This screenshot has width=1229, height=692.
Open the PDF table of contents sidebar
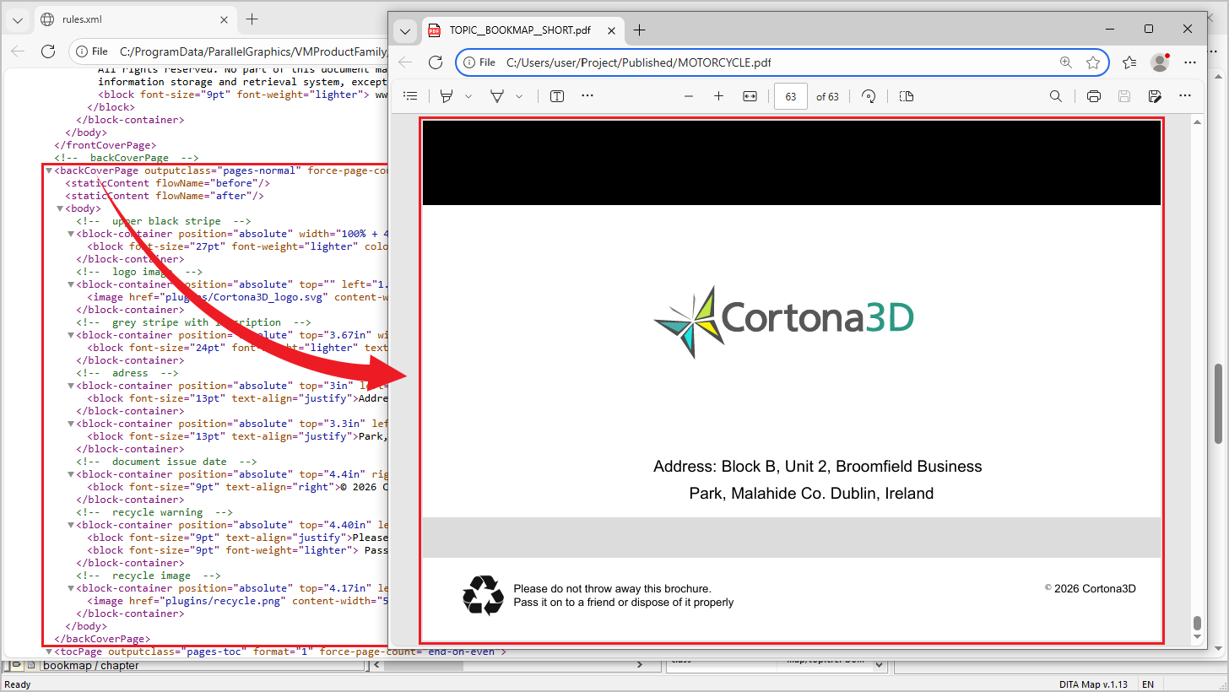[410, 96]
